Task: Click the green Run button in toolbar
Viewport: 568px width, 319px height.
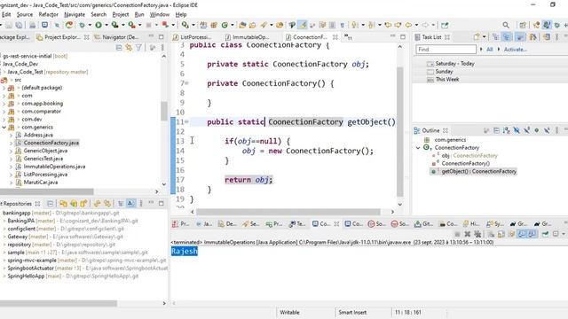Action: pos(99,25)
